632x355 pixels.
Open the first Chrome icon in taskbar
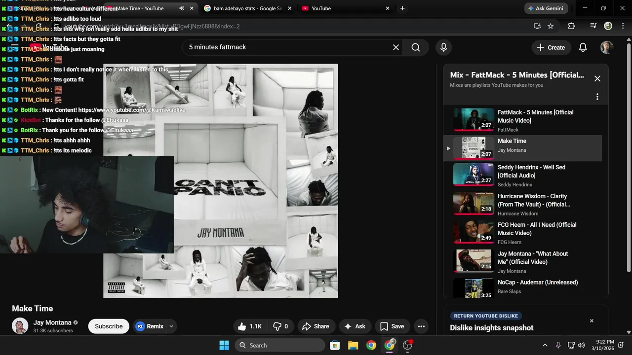pos(371,345)
